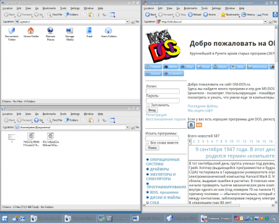Click Go button next to browser URL
The width and height of the screenshot is (279, 223).
(x=273, y=22)
